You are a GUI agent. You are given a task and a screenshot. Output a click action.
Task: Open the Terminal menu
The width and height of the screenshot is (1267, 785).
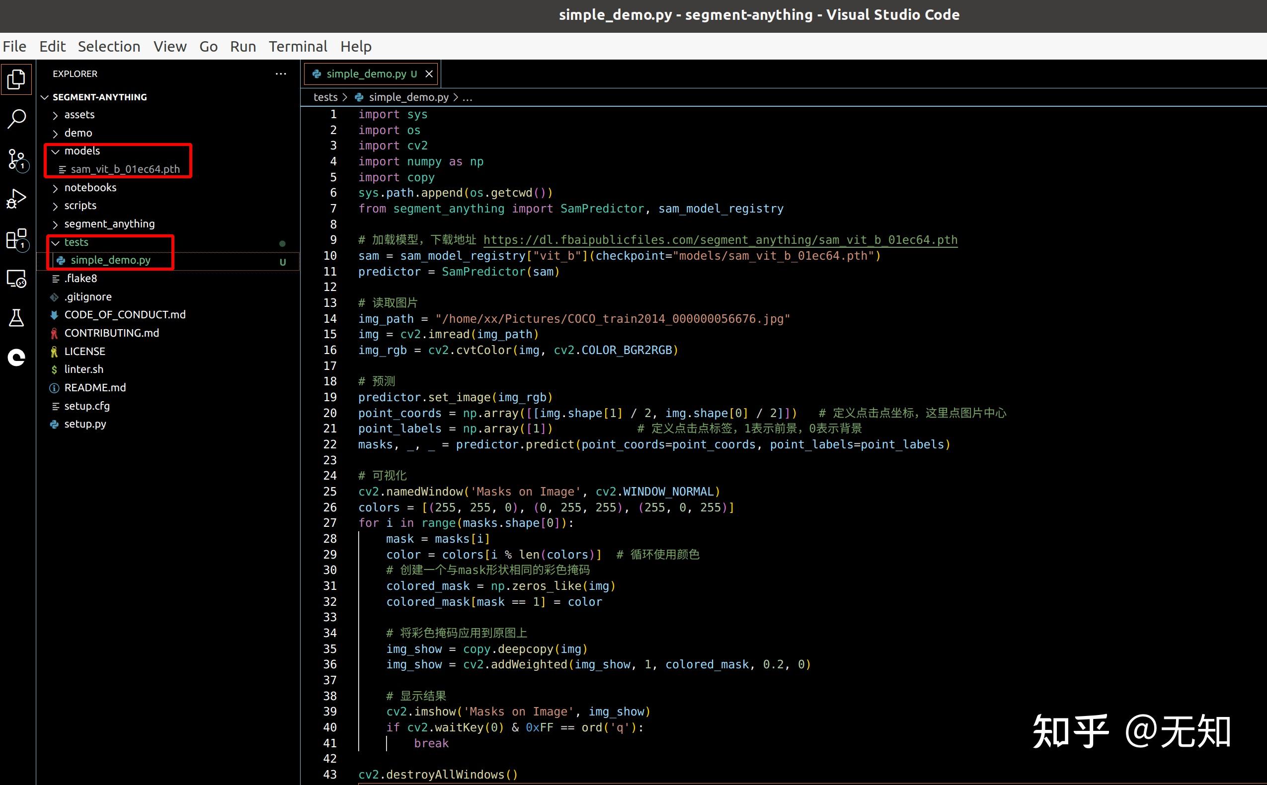[x=298, y=47]
